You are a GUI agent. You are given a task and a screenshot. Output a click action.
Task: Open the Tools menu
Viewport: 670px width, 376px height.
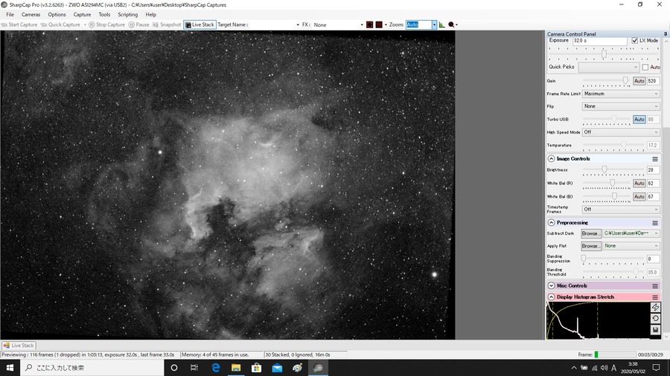(104, 15)
